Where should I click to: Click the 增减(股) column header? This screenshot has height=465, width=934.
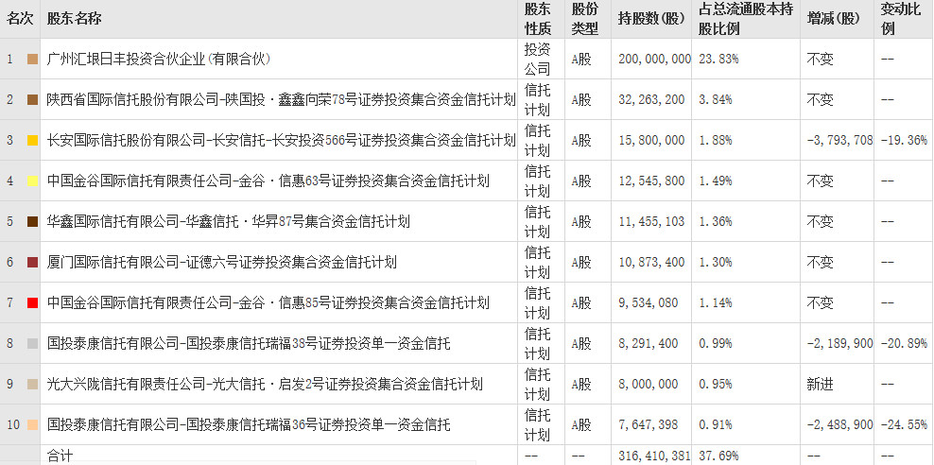click(834, 19)
